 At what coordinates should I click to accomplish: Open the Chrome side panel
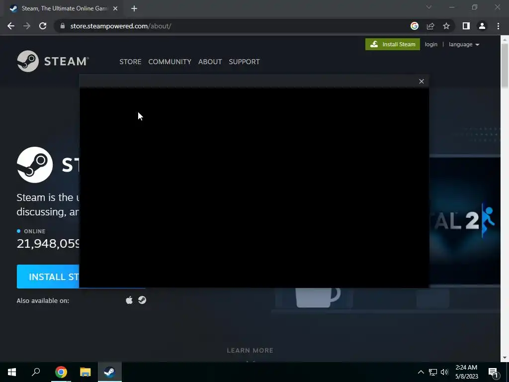tap(466, 26)
